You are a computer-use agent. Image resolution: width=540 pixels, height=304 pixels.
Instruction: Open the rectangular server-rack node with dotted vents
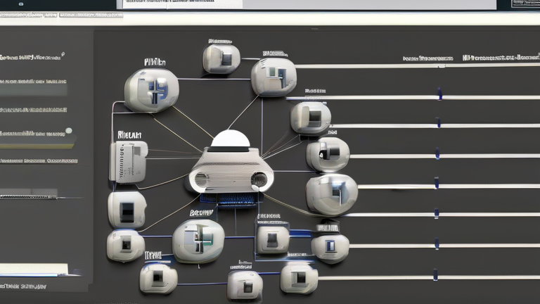(129, 162)
